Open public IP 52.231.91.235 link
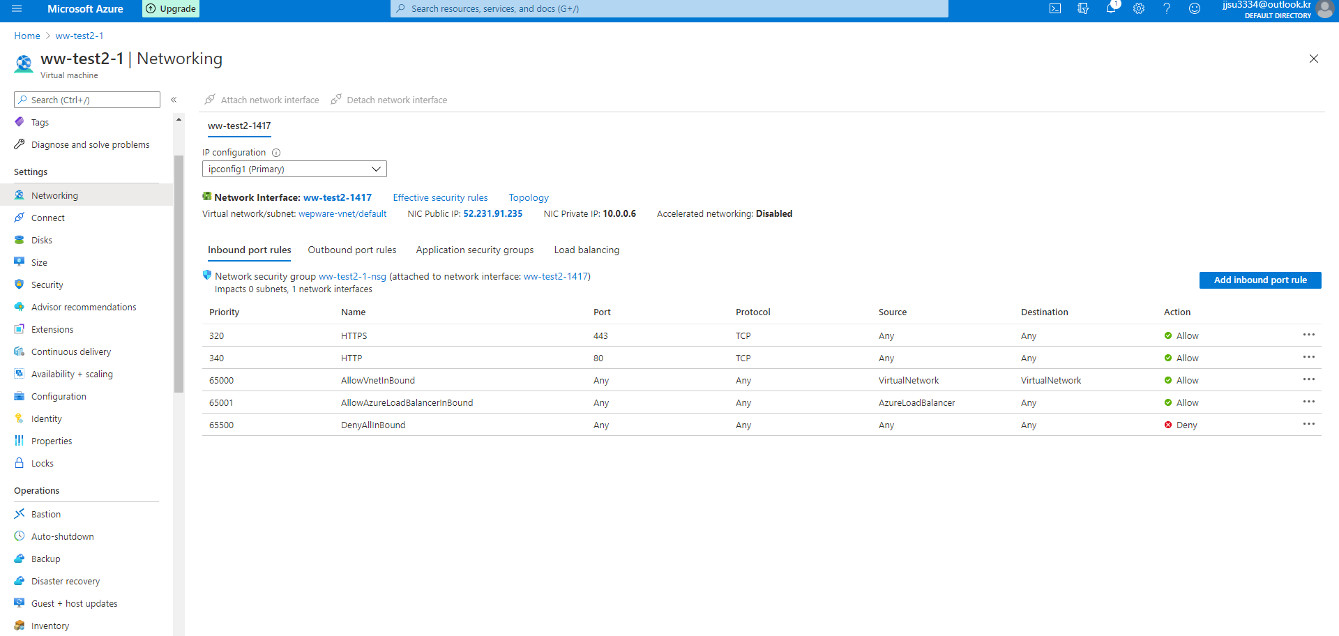 point(493,213)
